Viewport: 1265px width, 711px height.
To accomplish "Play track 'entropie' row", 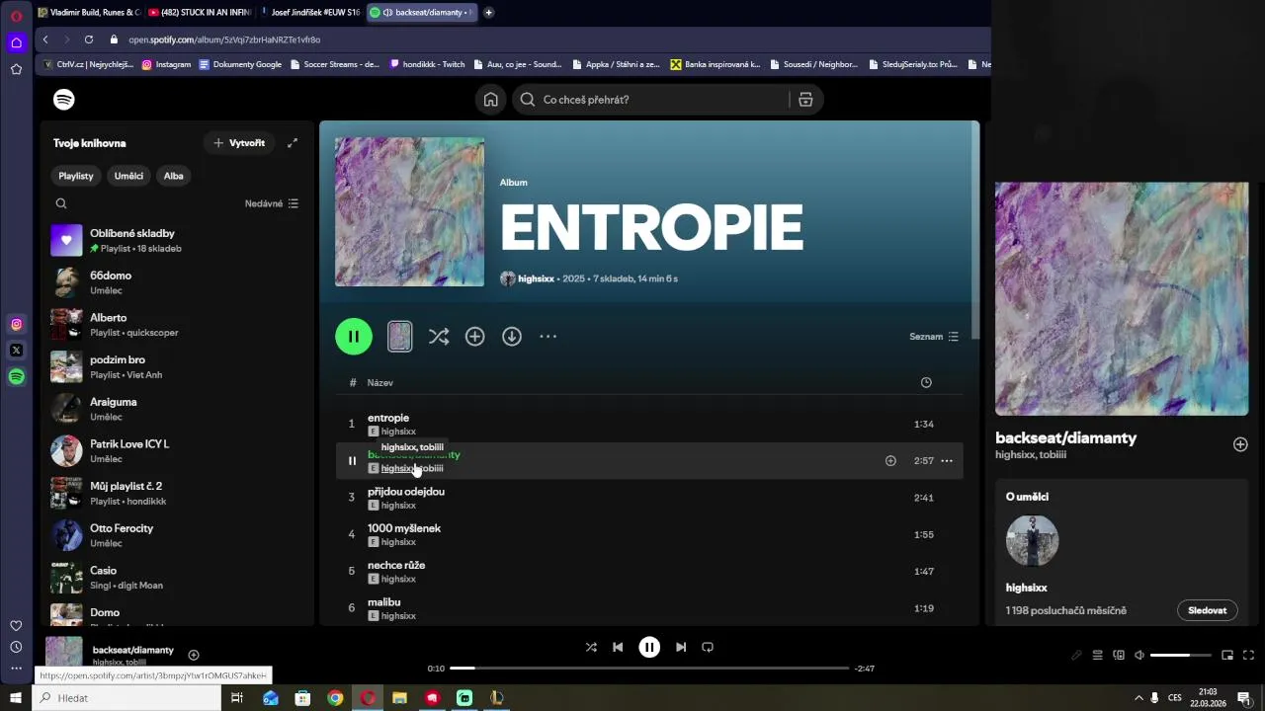I will click(649, 424).
